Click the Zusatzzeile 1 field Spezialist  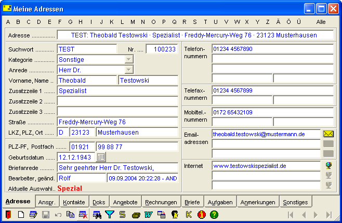117,91
